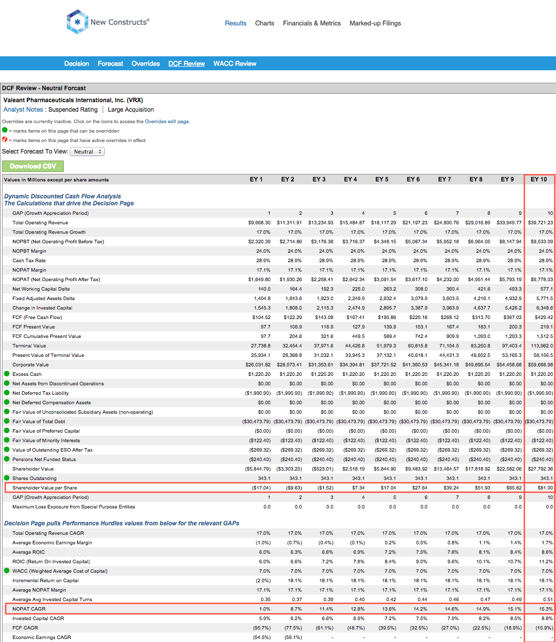Select the override icon for Net Deferred Compensation Assets

[x=6, y=402]
